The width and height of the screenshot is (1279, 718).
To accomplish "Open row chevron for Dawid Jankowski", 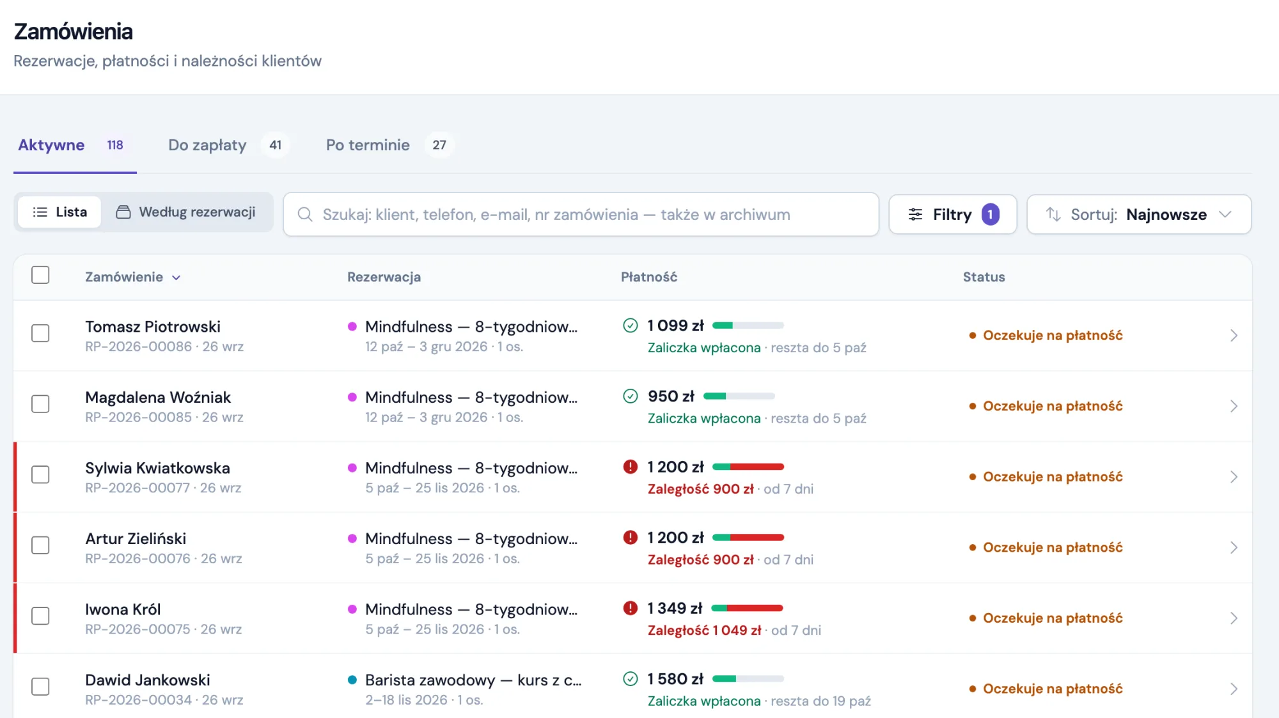I will [1234, 689].
